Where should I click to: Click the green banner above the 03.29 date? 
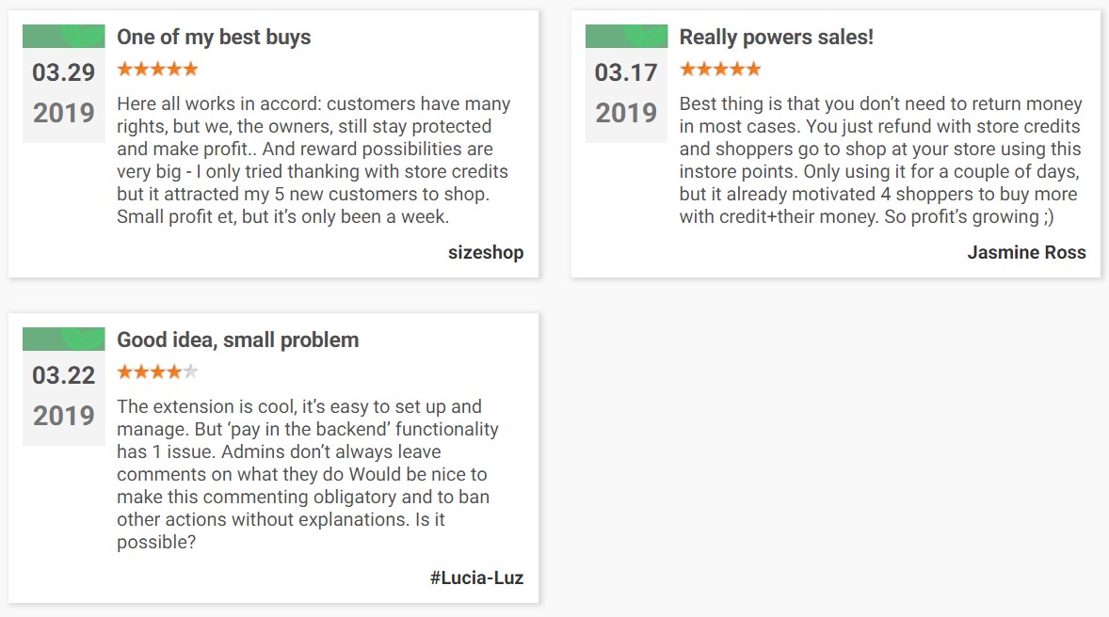coord(63,36)
